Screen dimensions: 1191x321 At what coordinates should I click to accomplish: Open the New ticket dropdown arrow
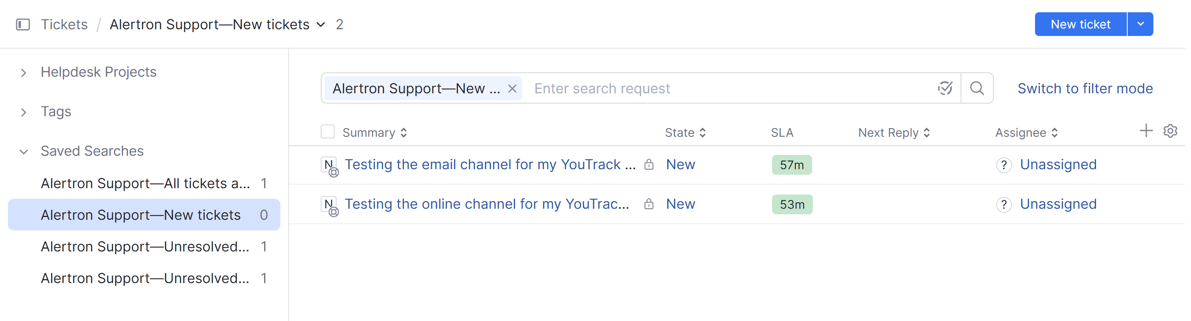click(1140, 25)
